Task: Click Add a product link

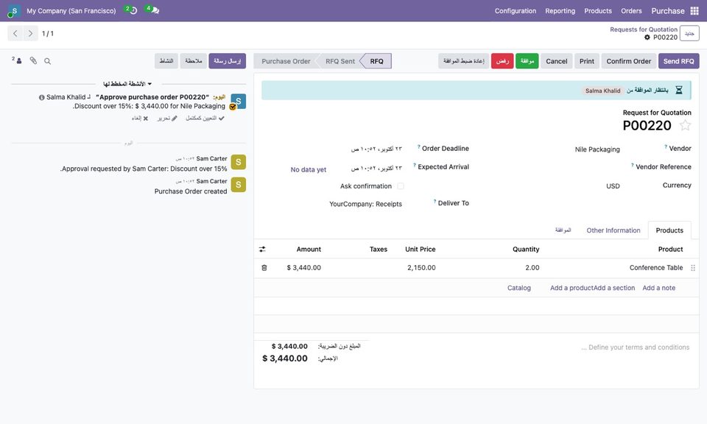Action: tap(571, 288)
